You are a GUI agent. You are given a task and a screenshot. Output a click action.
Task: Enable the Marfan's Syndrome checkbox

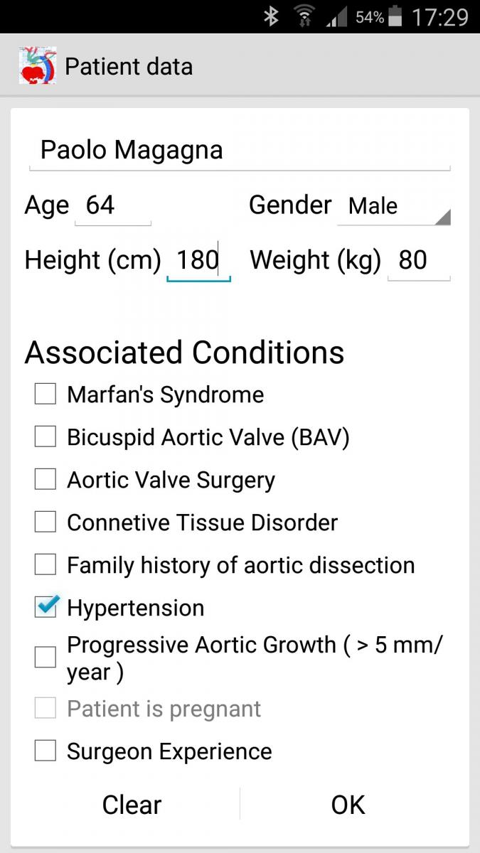coord(46,395)
